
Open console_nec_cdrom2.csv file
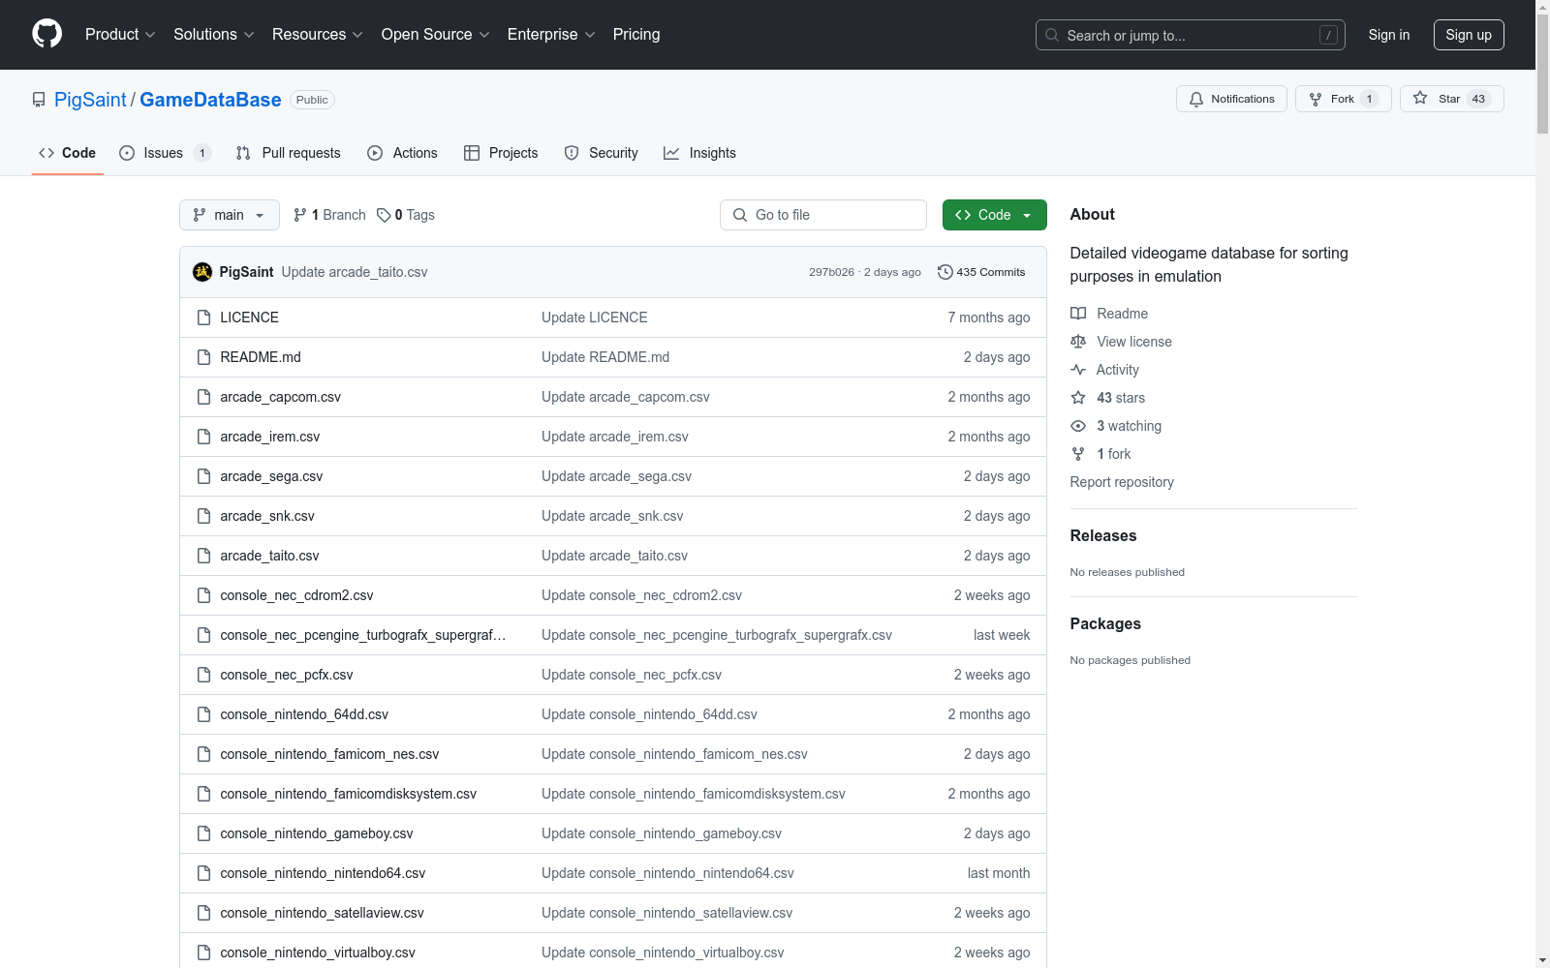(x=296, y=595)
